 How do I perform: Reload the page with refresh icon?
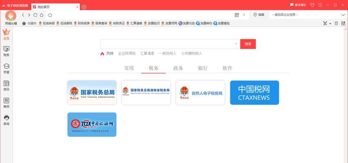tap(35, 15)
